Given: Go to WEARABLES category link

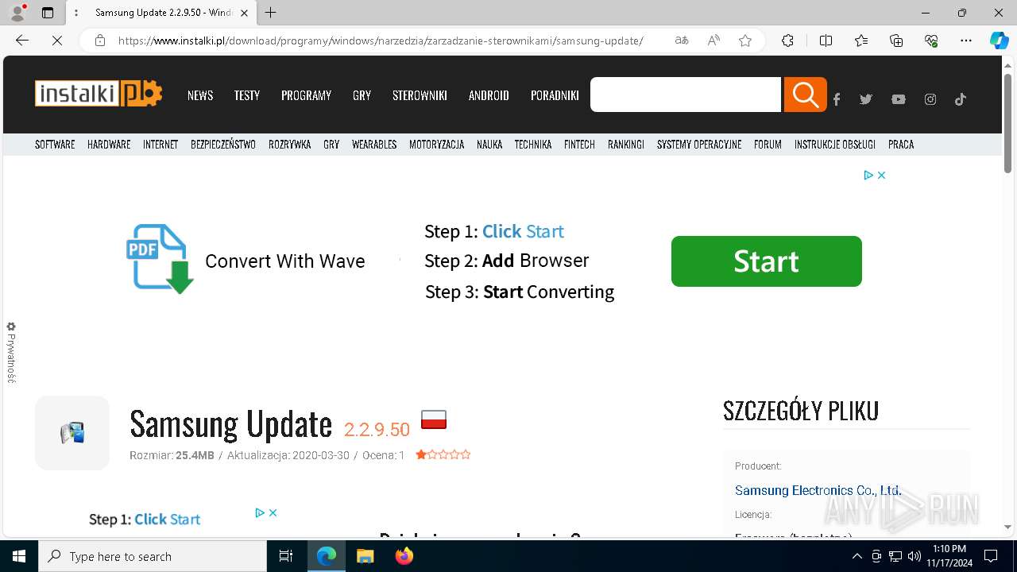Looking at the screenshot, I should (374, 145).
